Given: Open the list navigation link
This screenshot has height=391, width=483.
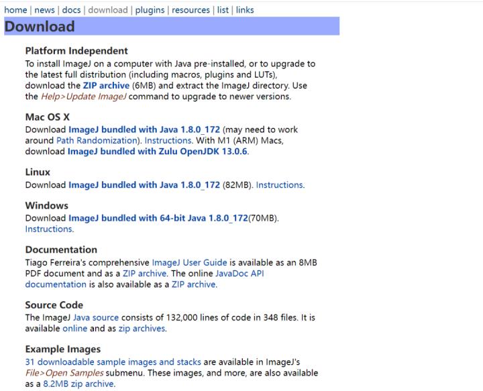Looking at the screenshot, I should [223, 10].
